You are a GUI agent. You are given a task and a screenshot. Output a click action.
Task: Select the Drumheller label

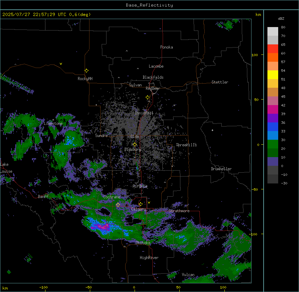[221, 169]
